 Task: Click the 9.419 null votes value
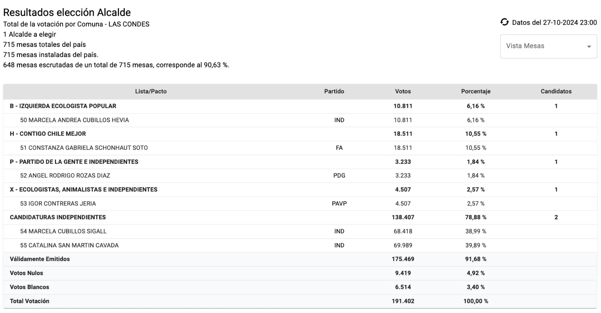[403, 273]
